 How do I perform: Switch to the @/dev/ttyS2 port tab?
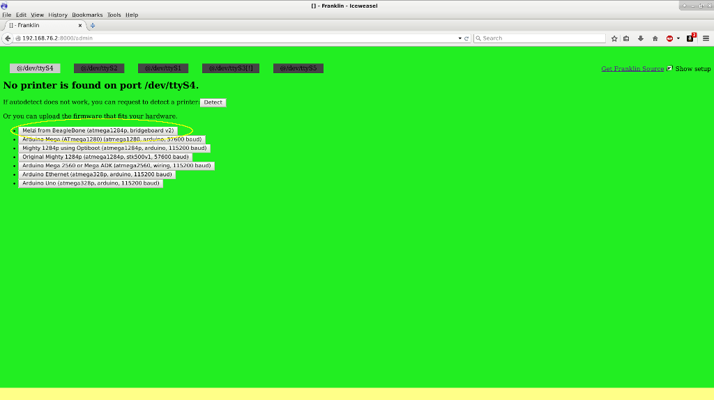(x=99, y=68)
